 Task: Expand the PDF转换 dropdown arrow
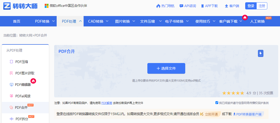click(53, 21)
